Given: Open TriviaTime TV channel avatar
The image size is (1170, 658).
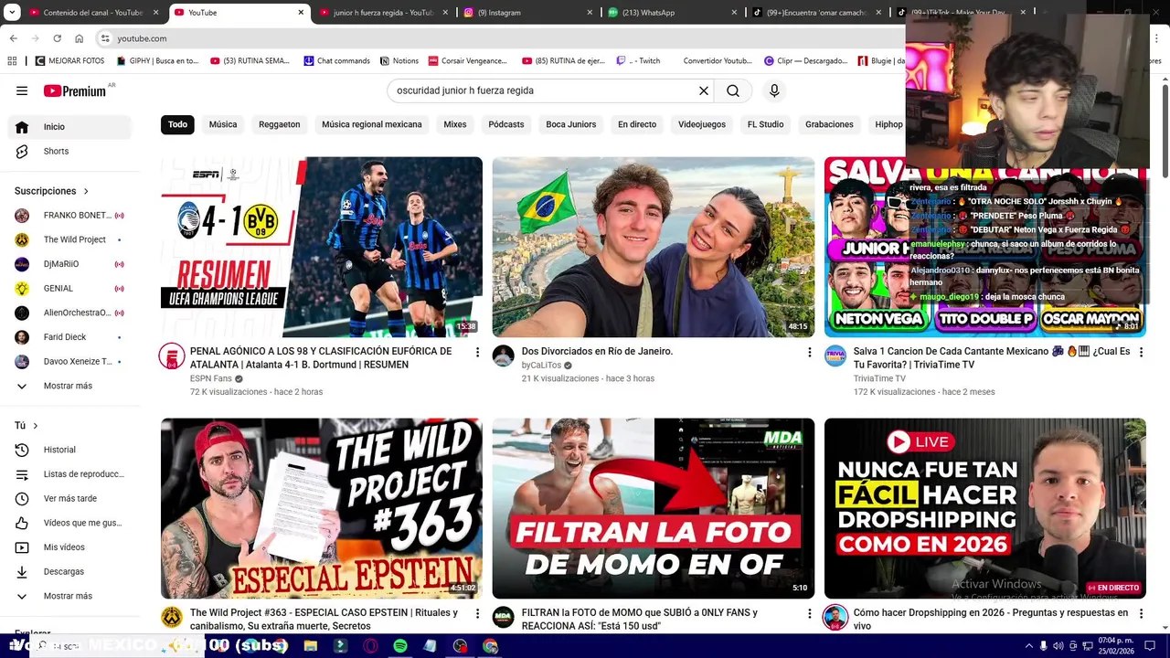Looking at the screenshot, I should click(x=835, y=356).
